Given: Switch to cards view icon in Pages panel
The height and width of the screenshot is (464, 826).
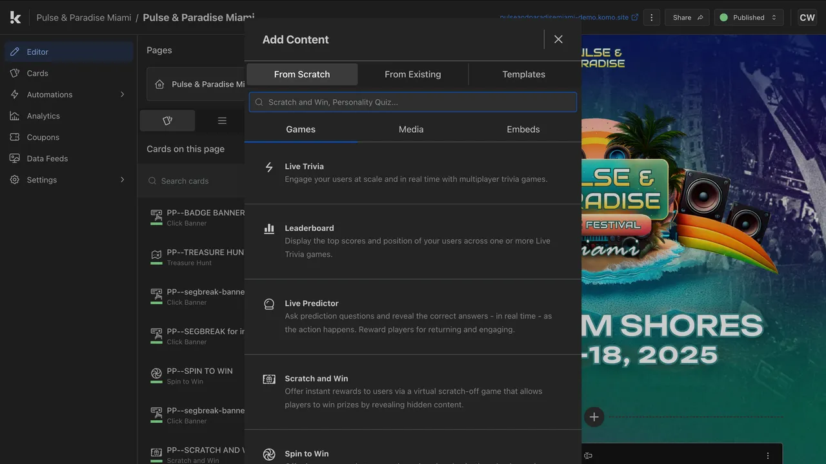Looking at the screenshot, I should (x=168, y=121).
